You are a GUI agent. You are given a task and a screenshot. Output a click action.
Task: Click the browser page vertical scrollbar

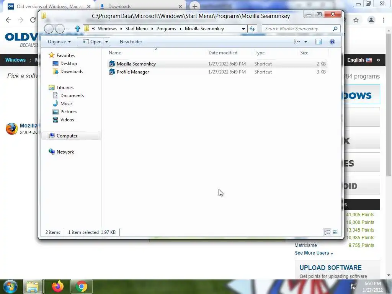click(x=389, y=105)
